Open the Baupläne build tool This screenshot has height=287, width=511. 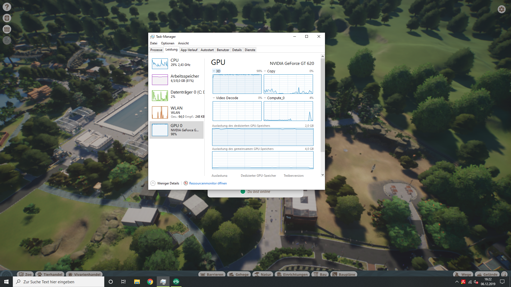click(344, 275)
